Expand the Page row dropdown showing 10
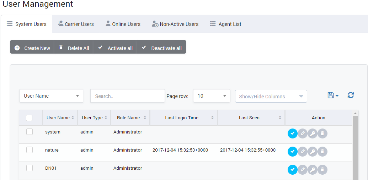 [212, 96]
